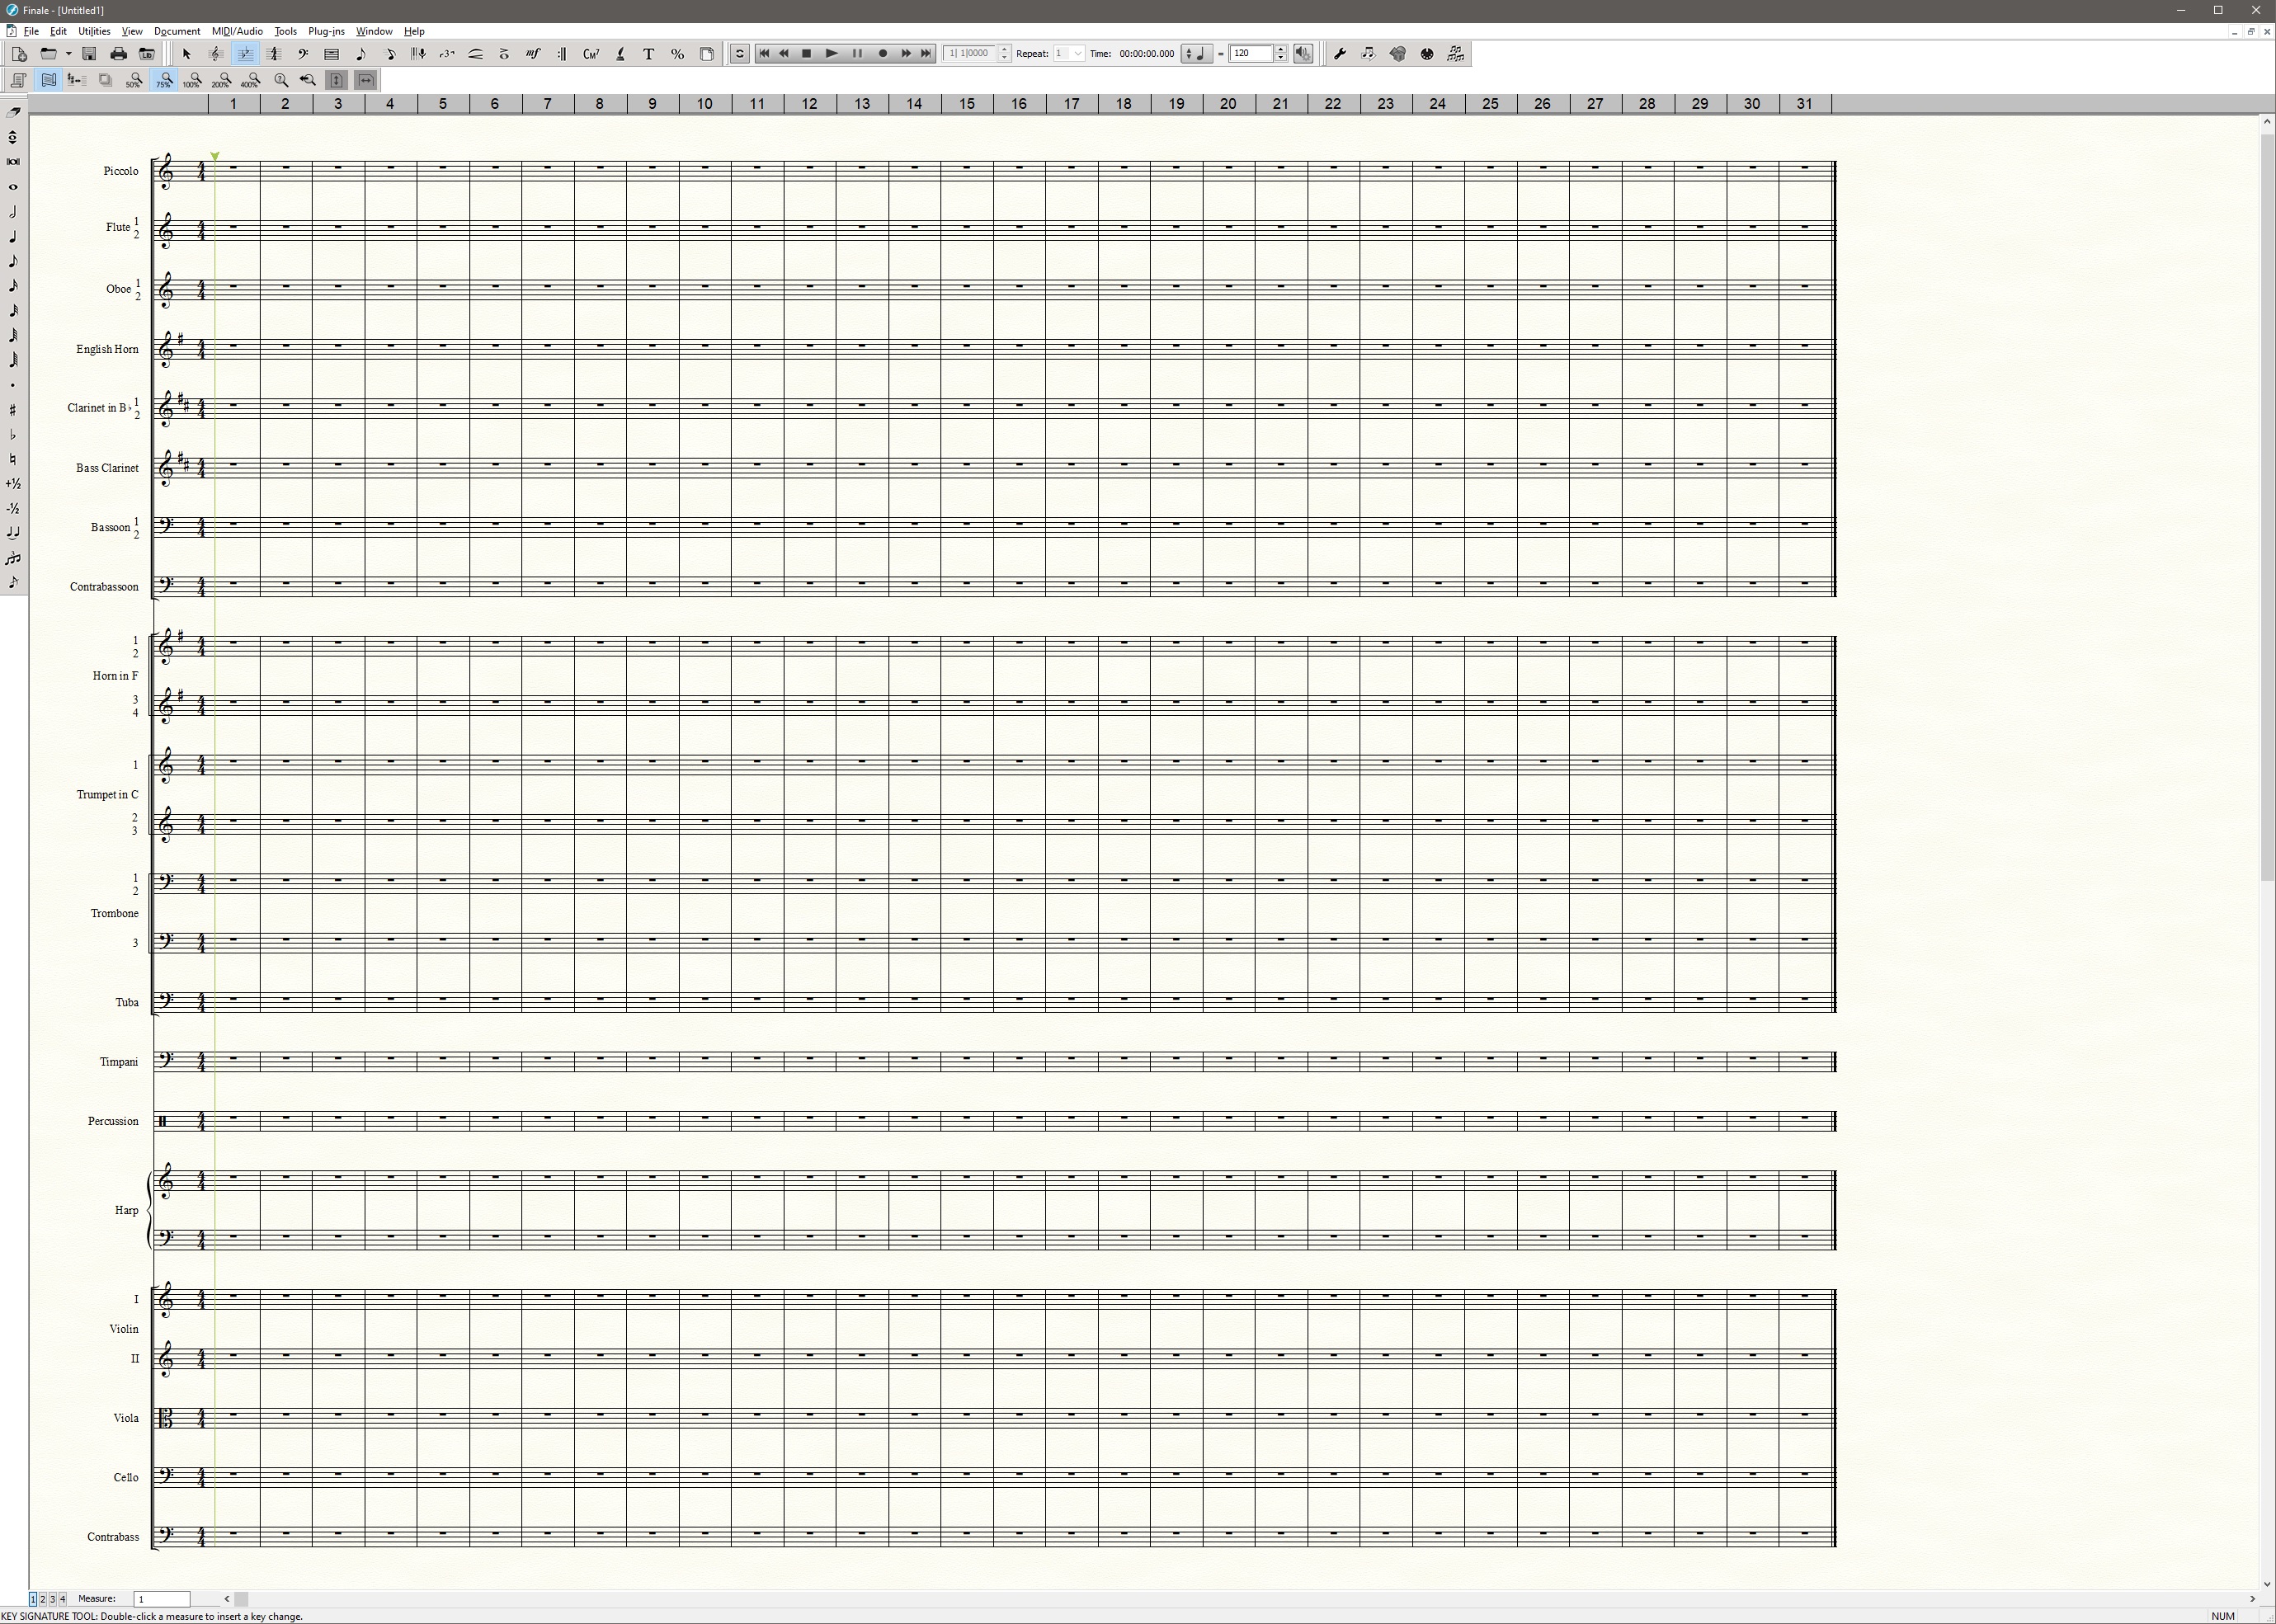Image resolution: width=2276 pixels, height=1624 pixels.
Task: Choose the Repeat tool
Action: pyautogui.click(x=562, y=54)
